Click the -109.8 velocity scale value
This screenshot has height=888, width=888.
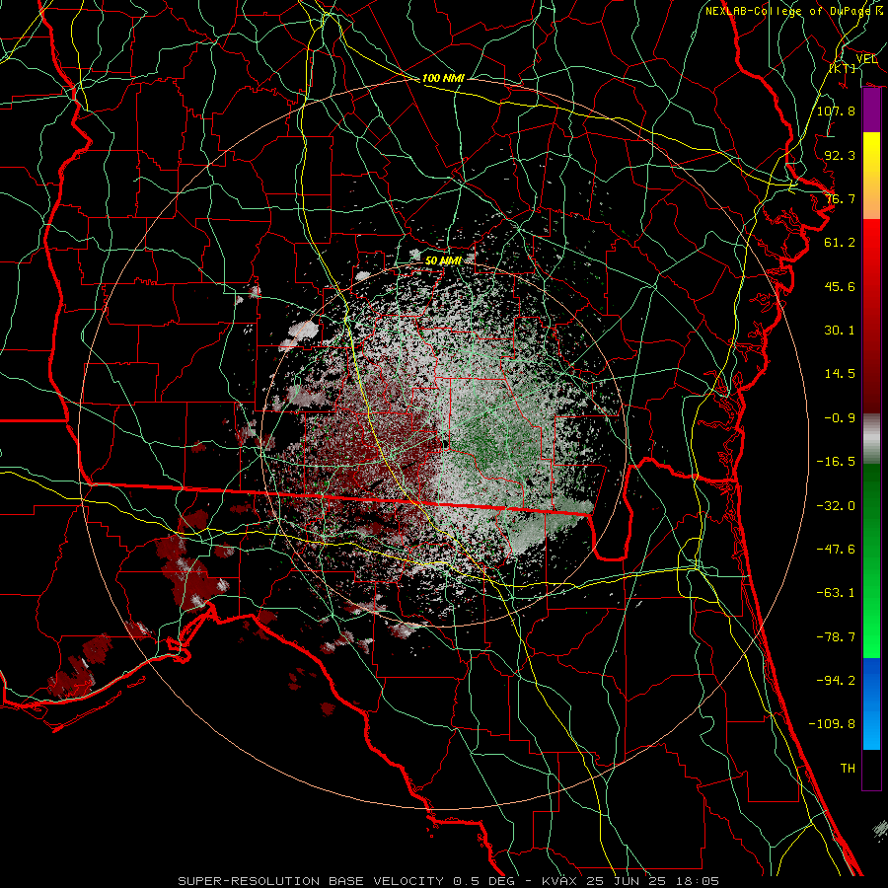[x=832, y=724]
